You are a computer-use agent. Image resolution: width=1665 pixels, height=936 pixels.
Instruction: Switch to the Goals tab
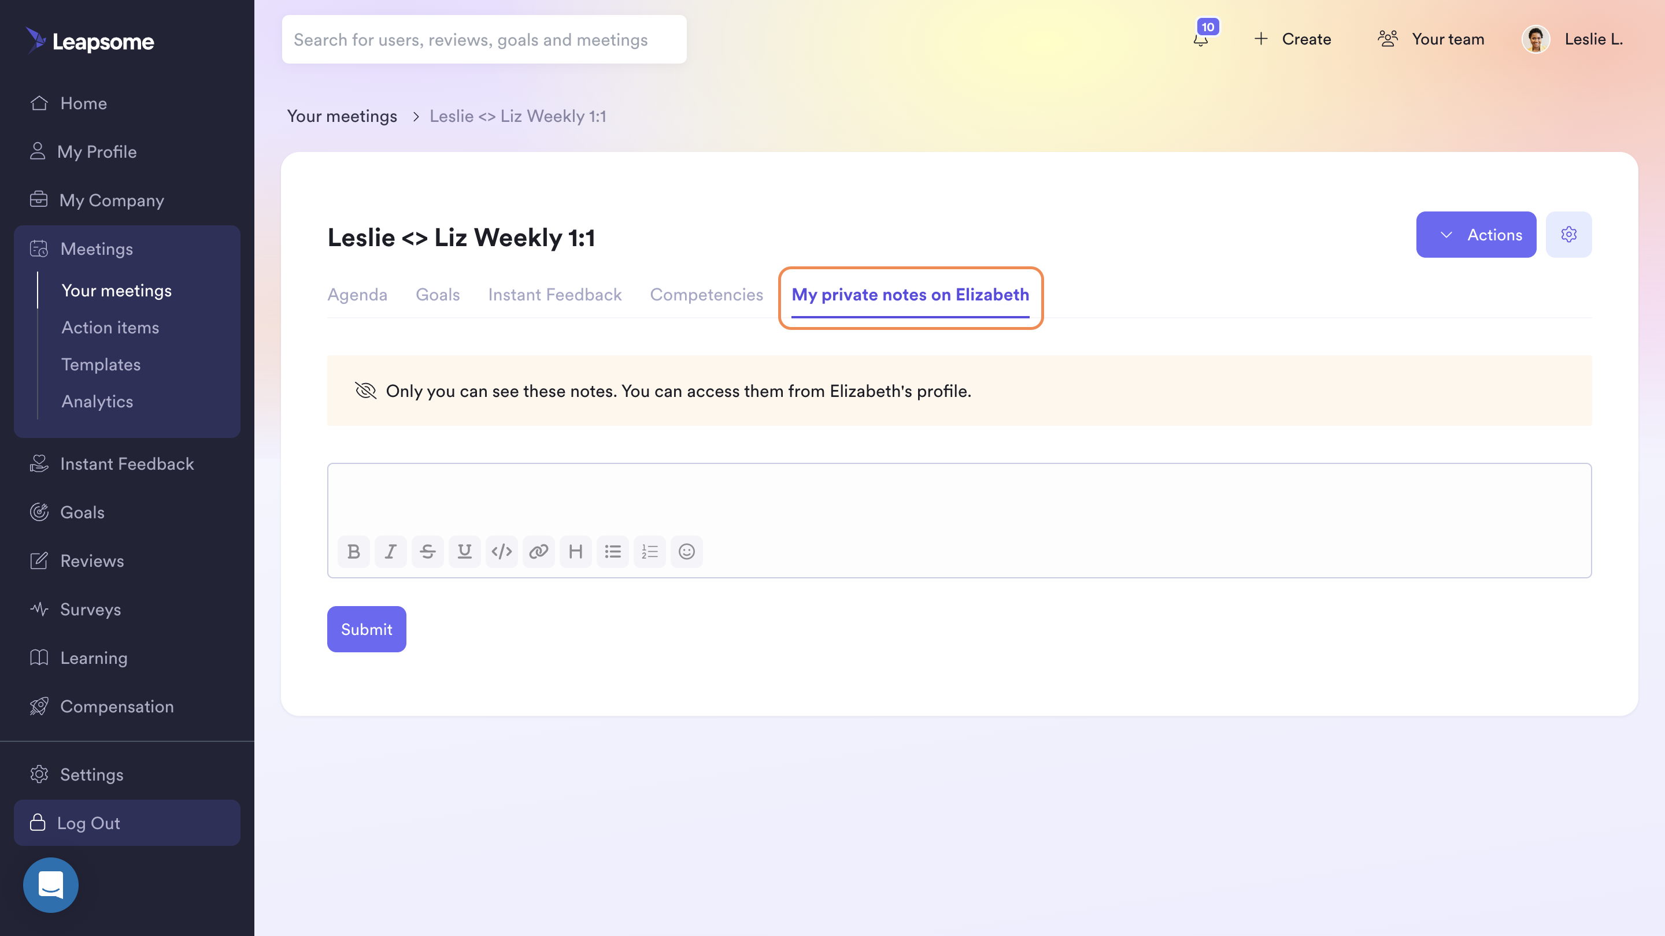[438, 295]
